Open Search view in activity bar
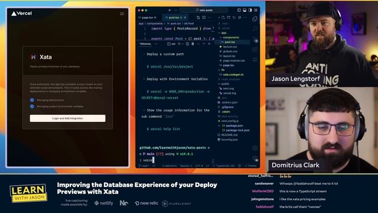 [x=255, y=29]
